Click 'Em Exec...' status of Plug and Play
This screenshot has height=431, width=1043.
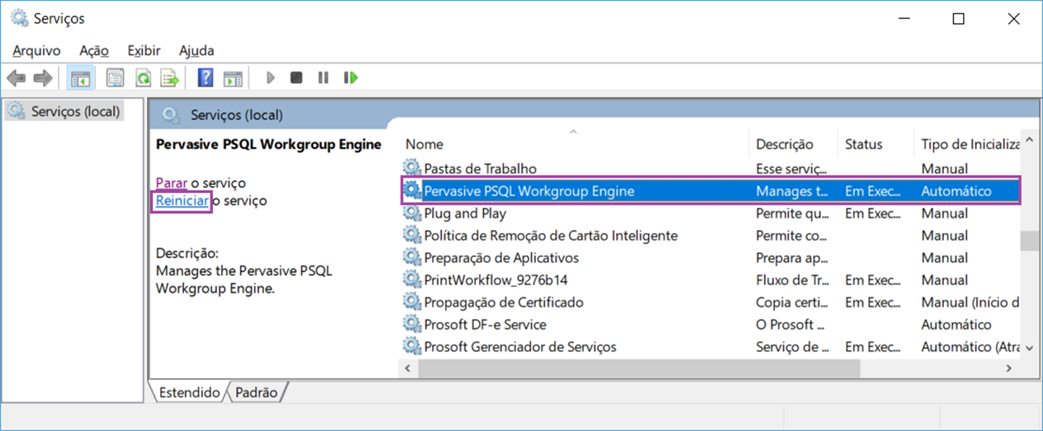pyautogui.click(x=873, y=213)
